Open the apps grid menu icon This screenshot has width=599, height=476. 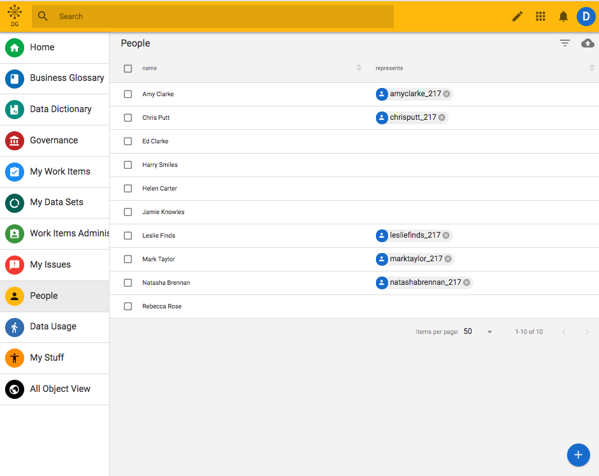click(540, 17)
